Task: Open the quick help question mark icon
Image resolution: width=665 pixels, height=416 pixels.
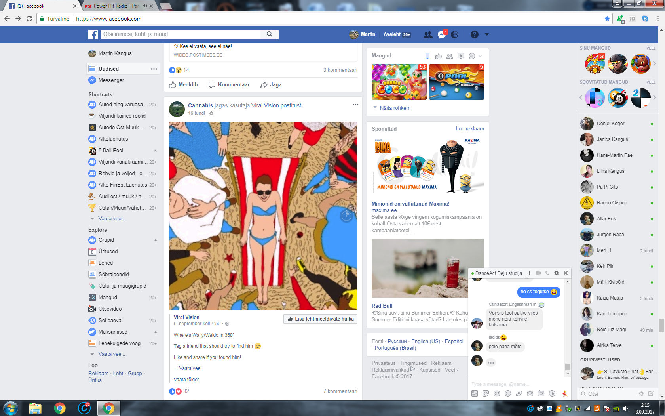Action: click(x=475, y=35)
